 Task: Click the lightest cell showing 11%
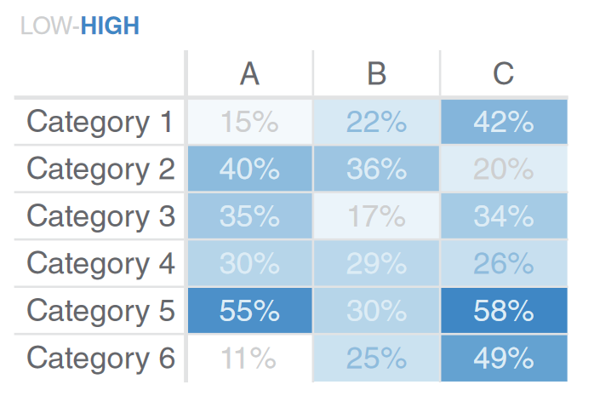tap(249, 359)
